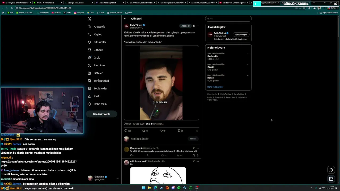Open Premium in sidebar
The image size is (340, 191).
coord(96,65)
